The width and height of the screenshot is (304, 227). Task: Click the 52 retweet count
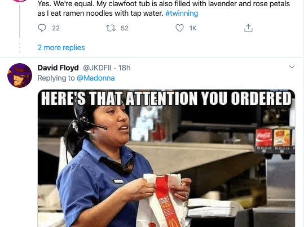125,28
